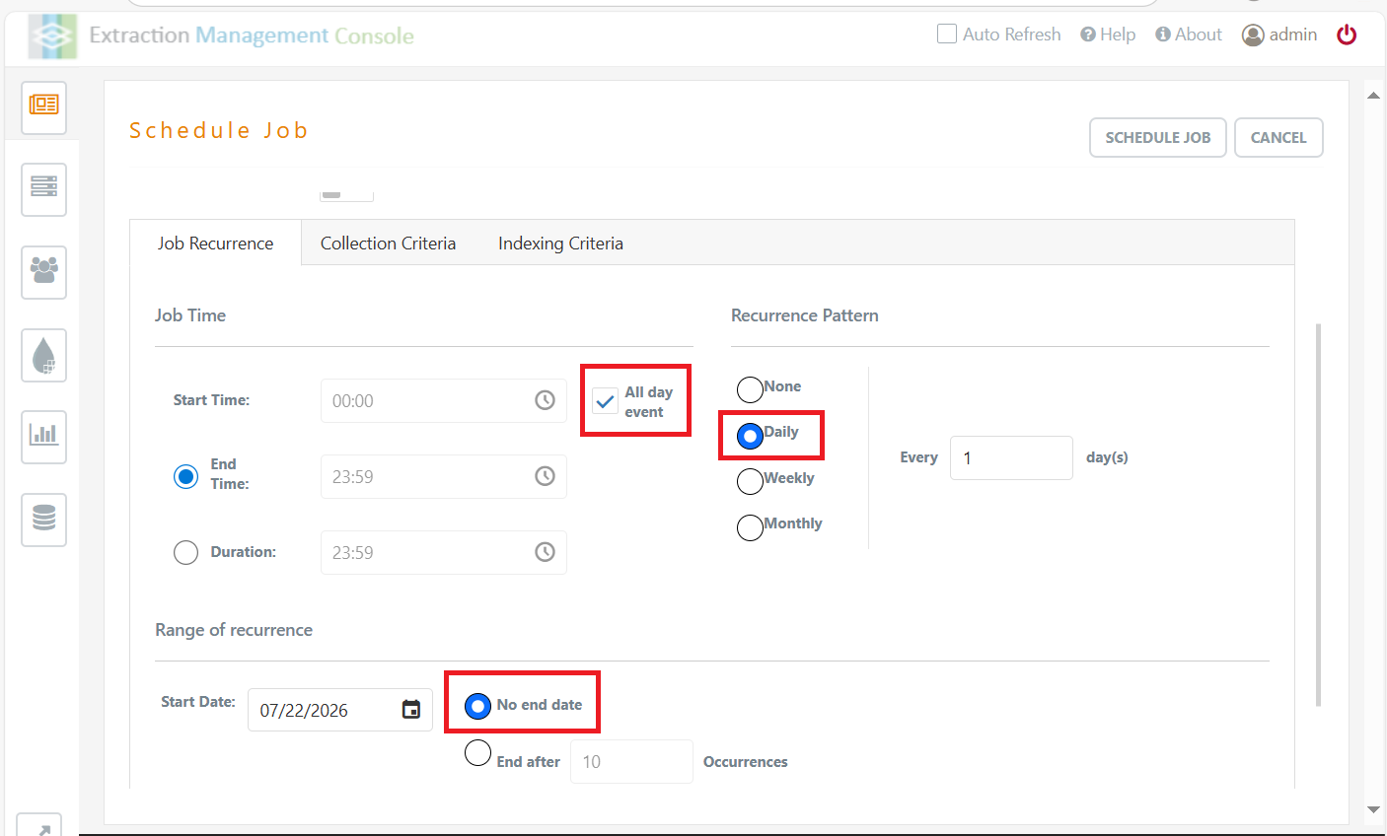This screenshot has width=1387, height=836.
Task: Open the Start Time clock picker
Action: pos(545,400)
